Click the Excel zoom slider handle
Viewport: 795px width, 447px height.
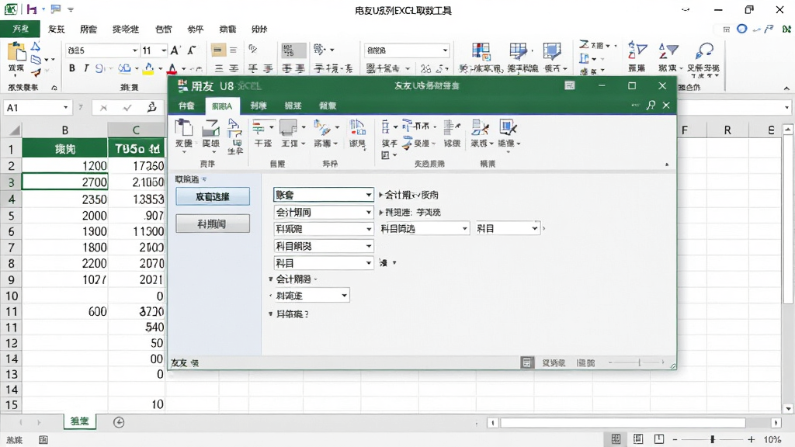coord(713,439)
